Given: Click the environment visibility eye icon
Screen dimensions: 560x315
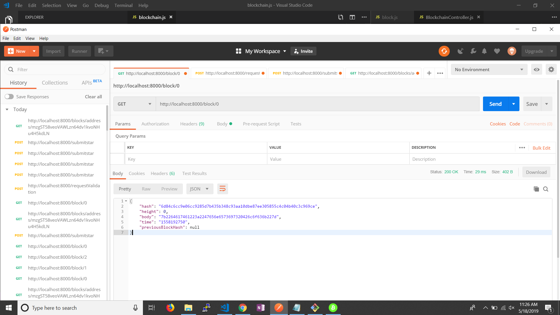Looking at the screenshot, I should pyautogui.click(x=537, y=70).
